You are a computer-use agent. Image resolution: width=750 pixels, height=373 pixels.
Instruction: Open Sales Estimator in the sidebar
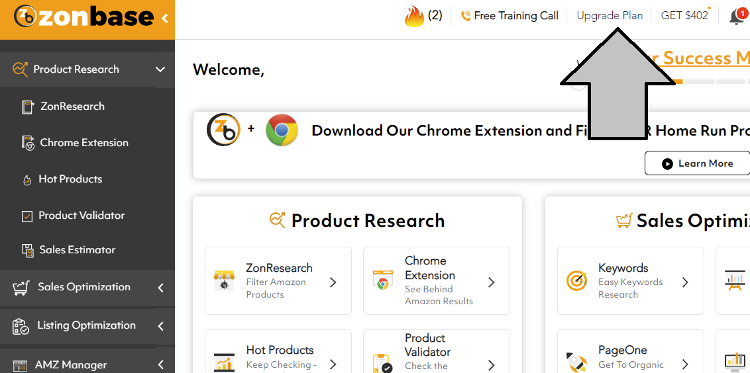(78, 250)
